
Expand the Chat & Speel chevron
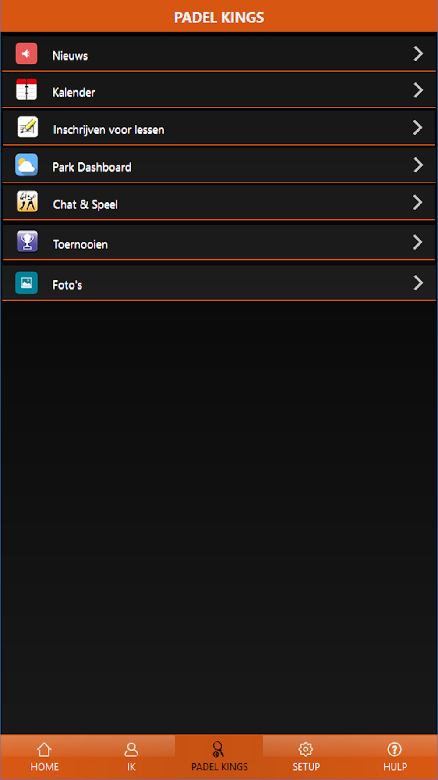pos(418,202)
